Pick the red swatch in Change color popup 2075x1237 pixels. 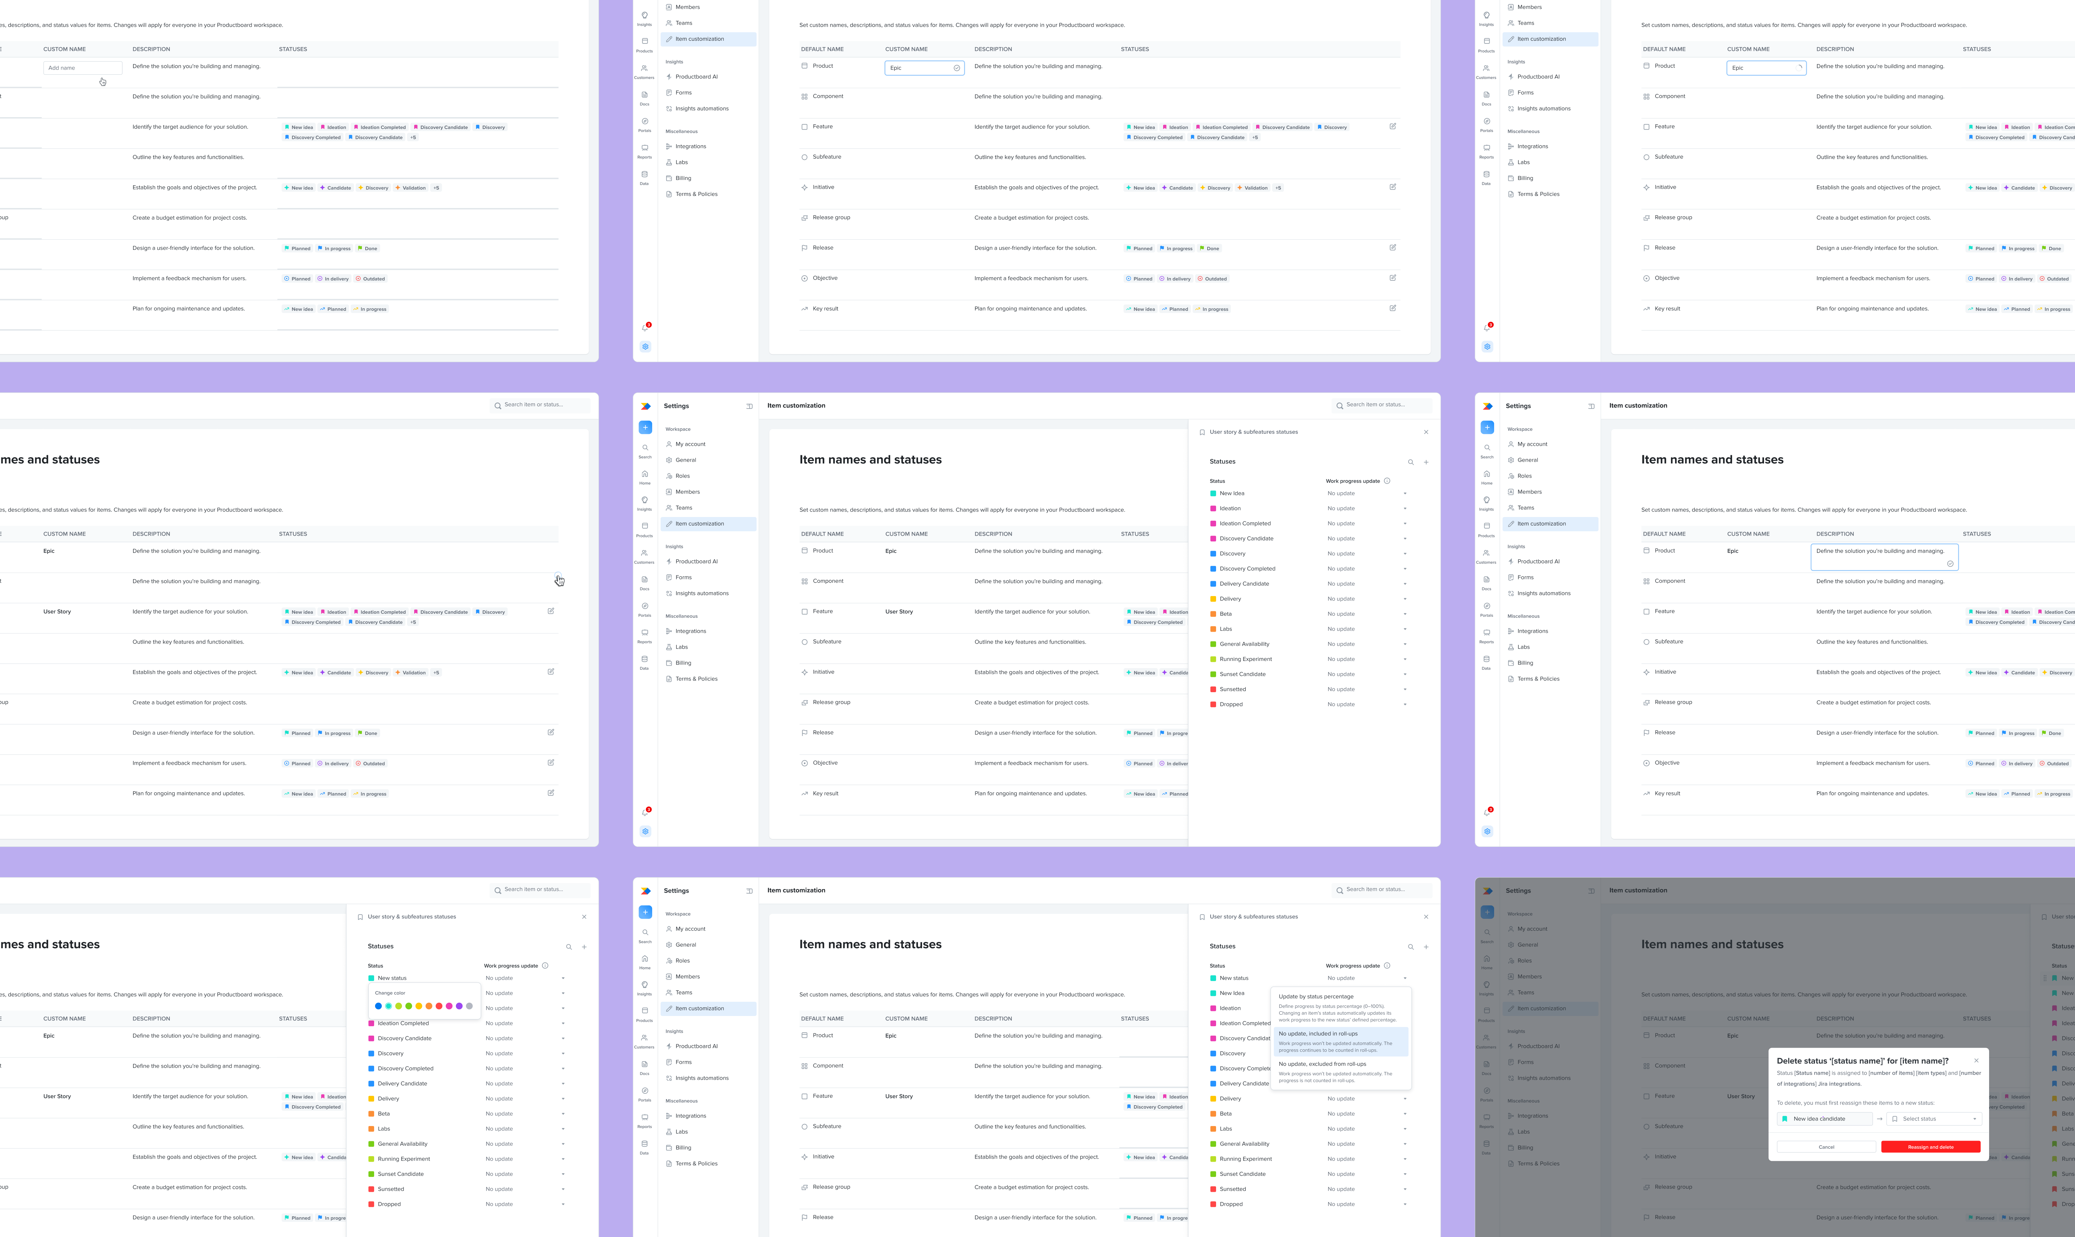click(x=439, y=1006)
